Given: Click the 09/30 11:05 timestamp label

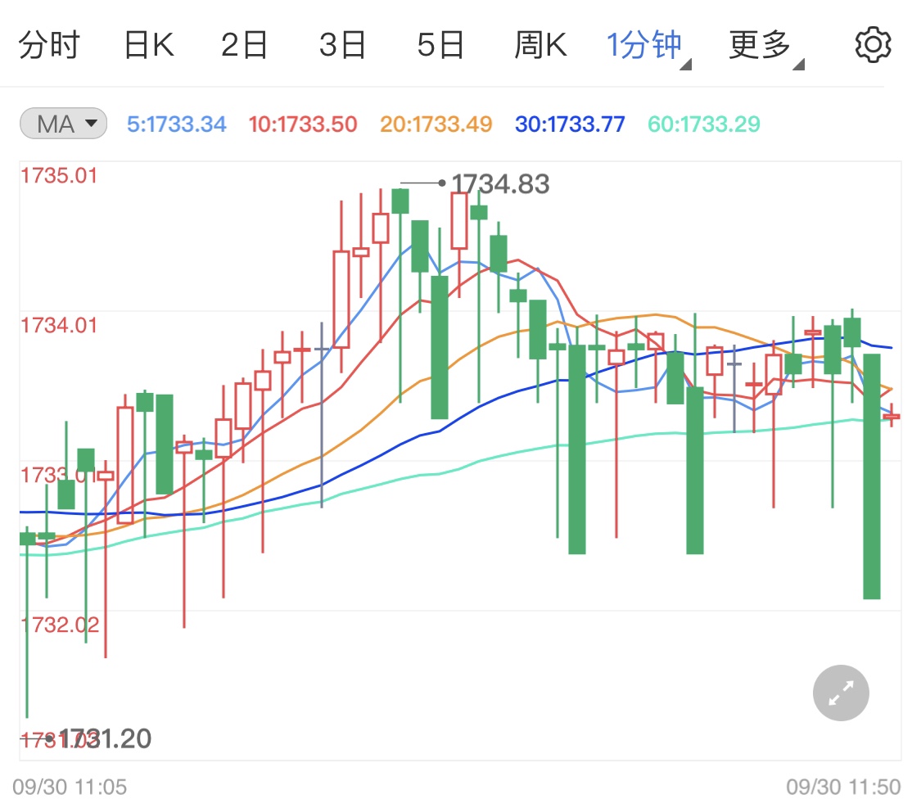Looking at the screenshot, I should pos(70,786).
